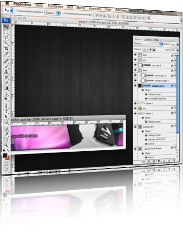
Task: Enable the Automatisch auswählen checkbox
Action: coord(17,11)
